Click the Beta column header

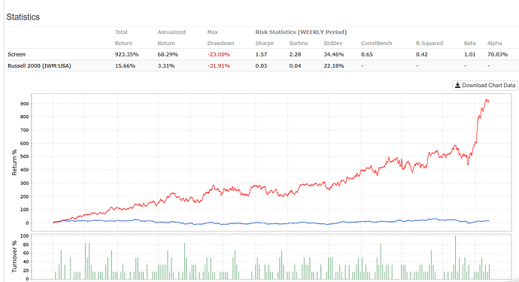click(x=469, y=44)
